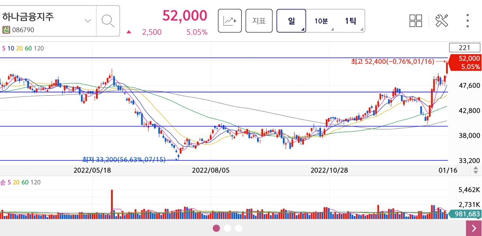Open the stock name dropdown chevron

coord(88,21)
